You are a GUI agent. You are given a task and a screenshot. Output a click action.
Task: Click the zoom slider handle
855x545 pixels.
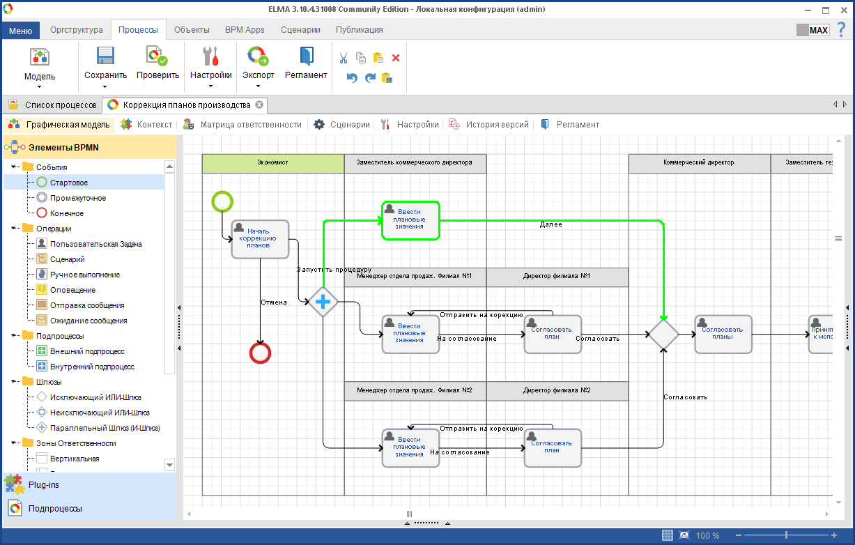(x=787, y=535)
